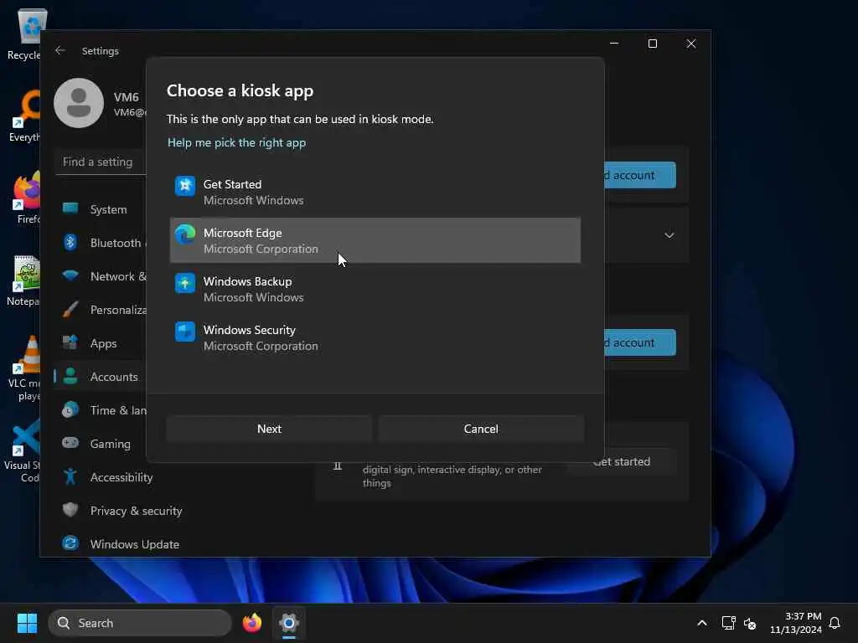Open Time & language settings icon
The height and width of the screenshot is (643, 858).
(70, 410)
